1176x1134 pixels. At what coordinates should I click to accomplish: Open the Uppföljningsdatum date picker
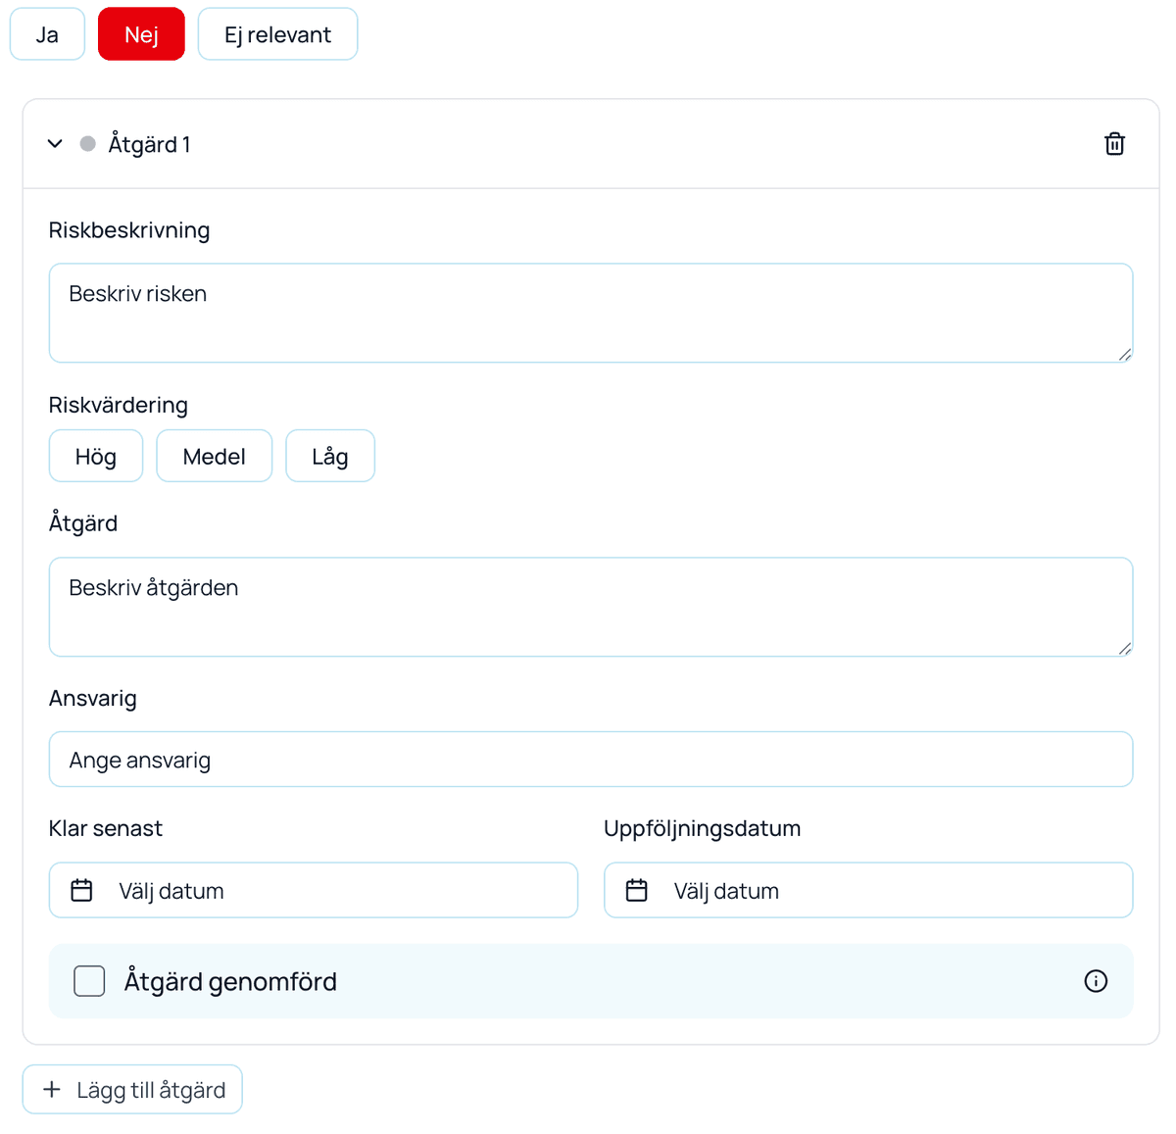[x=868, y=890]
